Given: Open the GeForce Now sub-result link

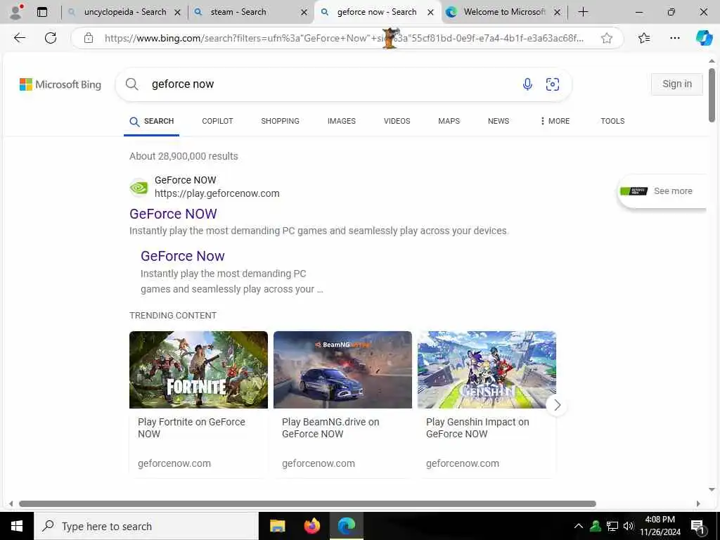Looking at the screenshot, I should [x=183, y=256].
